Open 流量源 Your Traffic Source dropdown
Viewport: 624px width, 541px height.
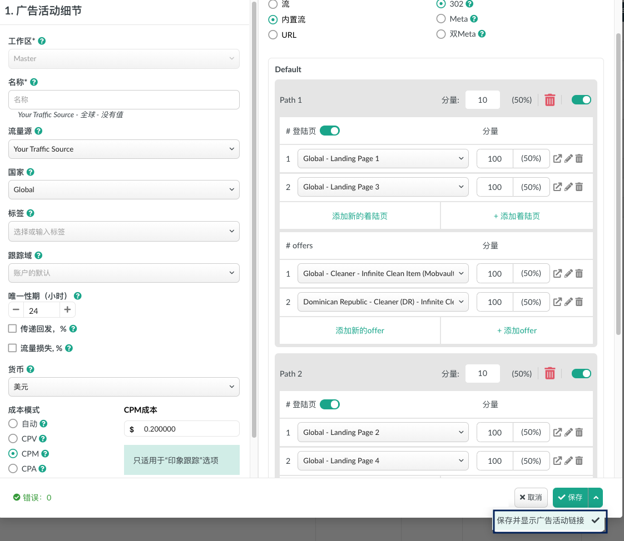[124, 149]
